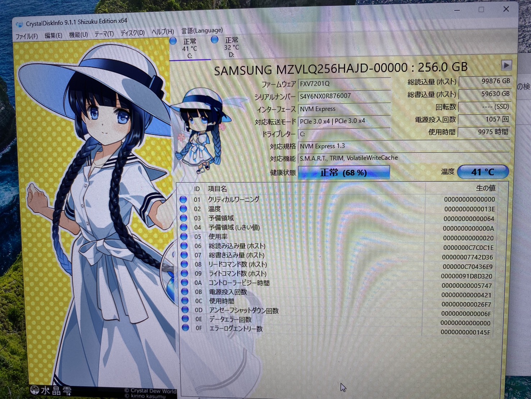Viewport: 531px width, 399px height.
Task: Click the 生の値 column header
Action: click(486, 188)
